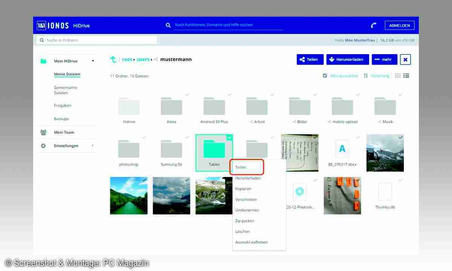Viewport: 452px width, 271px height.
Task: Collapse the Mein HiDrive dropdown arrow
Action: click(93, 61)
